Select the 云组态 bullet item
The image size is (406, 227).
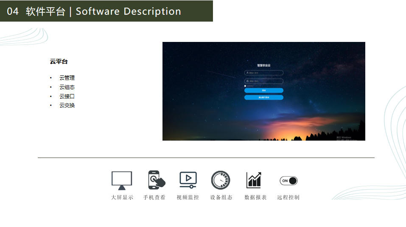click(67, 87)
